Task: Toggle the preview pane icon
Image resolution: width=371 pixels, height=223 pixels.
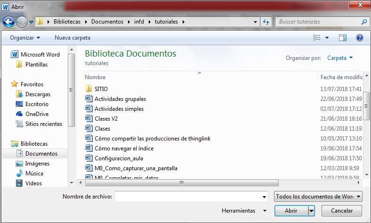Action: click(342, 38)
